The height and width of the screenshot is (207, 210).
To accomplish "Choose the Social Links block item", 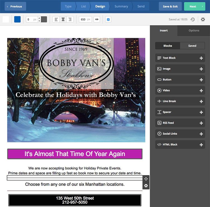I will [180, 134].
